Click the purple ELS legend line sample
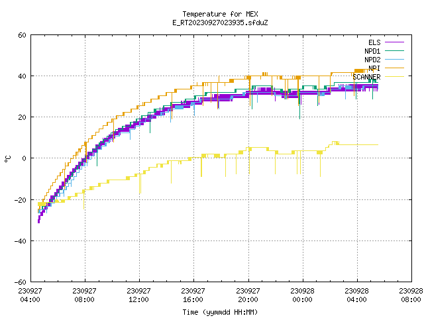424x318 pixels. click(395, 42)
